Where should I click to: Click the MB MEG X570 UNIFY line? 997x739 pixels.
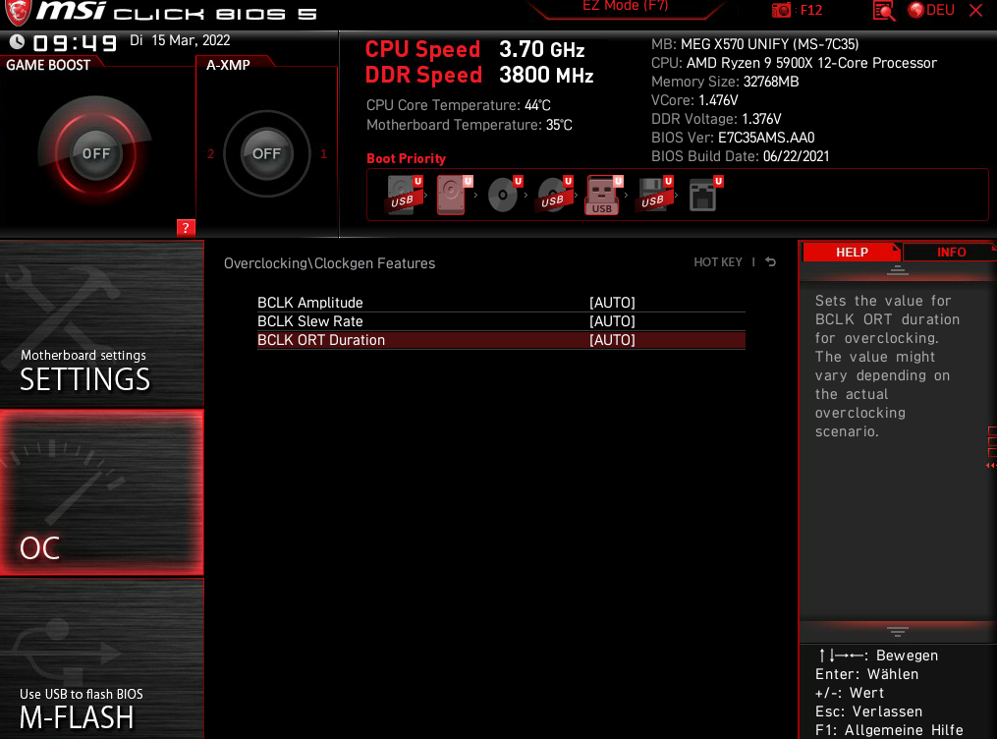[754, 44]
